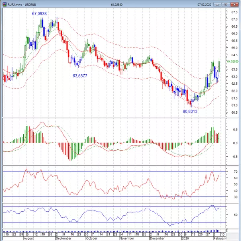Click the date label 27 in January
Screen dimensions: 241x241
tap(208, 235)
